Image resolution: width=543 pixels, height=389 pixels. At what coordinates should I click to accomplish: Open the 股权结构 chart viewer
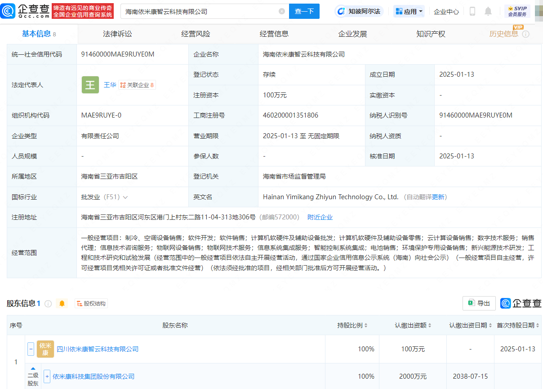coord(91,303)
